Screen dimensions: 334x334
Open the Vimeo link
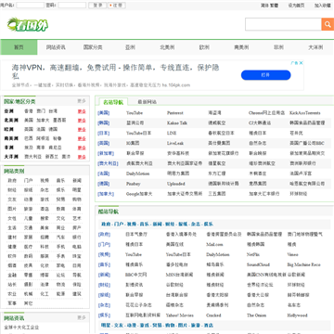pos(292,254)
